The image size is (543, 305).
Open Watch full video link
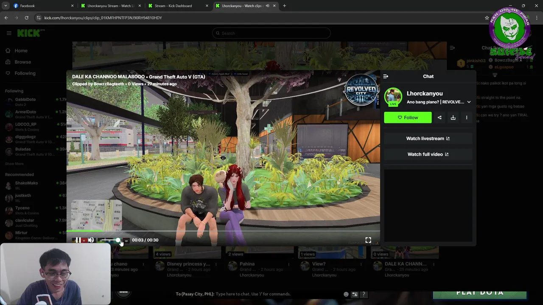(x=428, y=154)
